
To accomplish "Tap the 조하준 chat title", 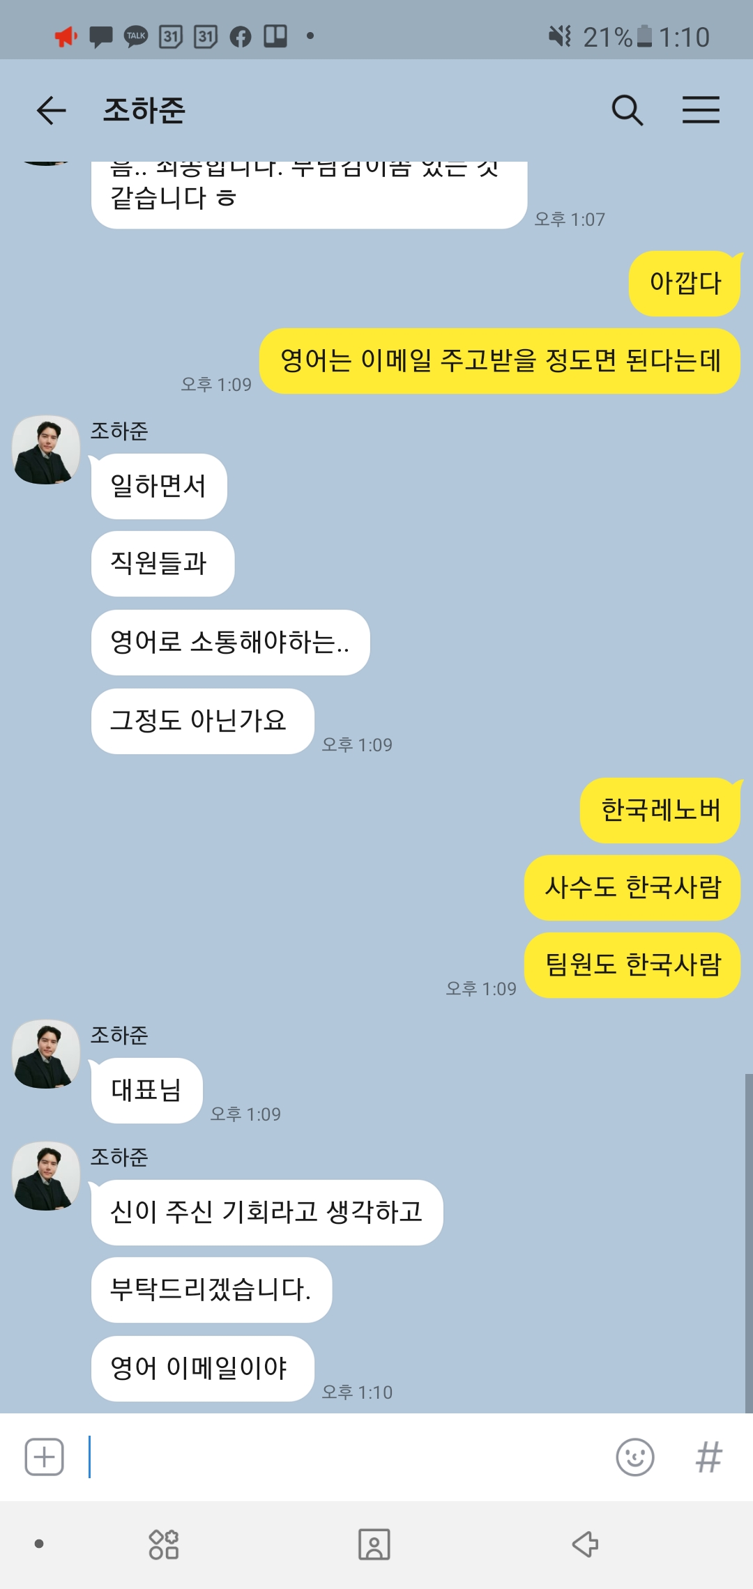I will coord(144,110).
